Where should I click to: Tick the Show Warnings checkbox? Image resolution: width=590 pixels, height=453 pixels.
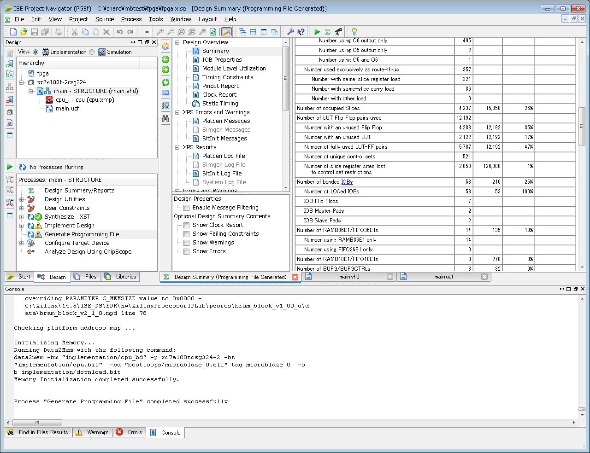[x=186, y=243]
